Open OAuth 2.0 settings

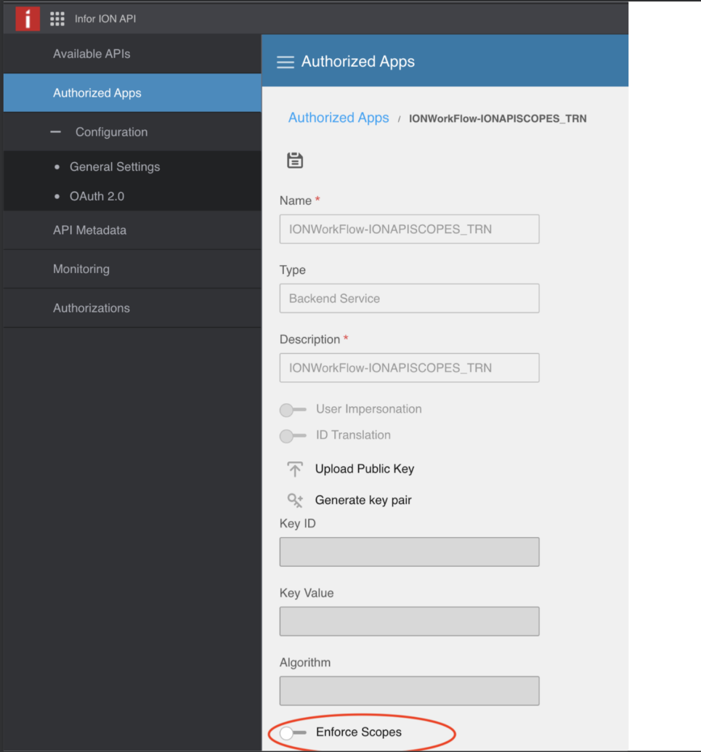[97, 196]
